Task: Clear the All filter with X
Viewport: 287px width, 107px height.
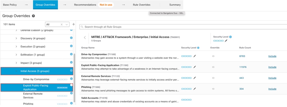Action: tap(62, 24)
